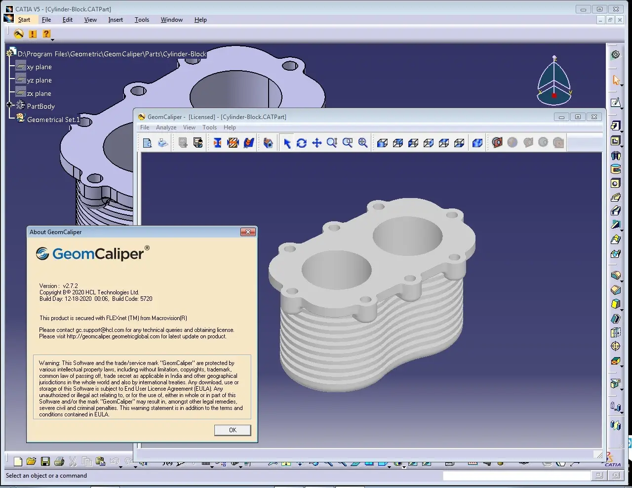Expand the PartBody node in specification tree
Viewport: 632px width, 488px height.
pos(9,105)
